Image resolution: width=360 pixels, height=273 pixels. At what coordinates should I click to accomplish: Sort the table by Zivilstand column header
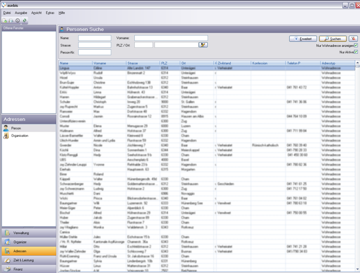[x=233, y=63]
